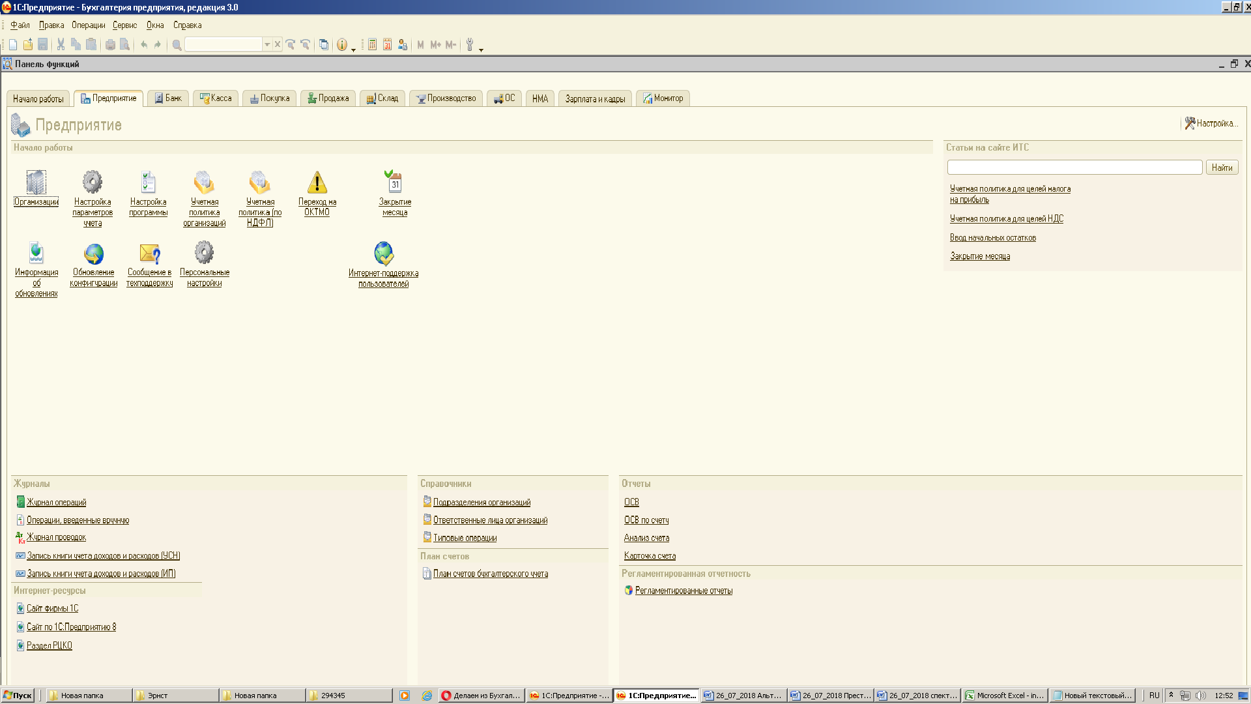Image resolution: width=1251 pixels, height=704 pixels.
Task: Click the Find previous toolbar icon
Action: point(305,44)
